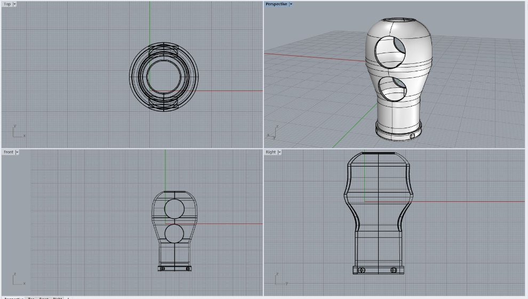Viewport: 528px width, 299px height.
Task: Open the Perspective viewport menu arrow
Action: pos(291,4)
